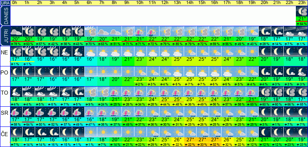308x147 pixels.
Task: Select the PO 0h crescent moon icon
Action: (x=16, y=71)
